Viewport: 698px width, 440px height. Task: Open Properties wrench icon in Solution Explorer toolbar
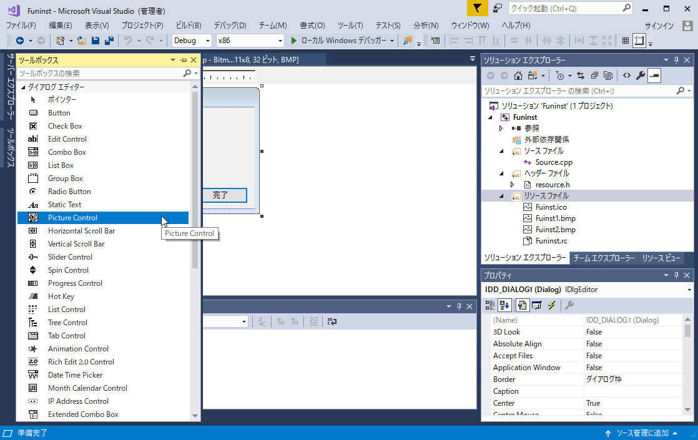coord(640,76)
